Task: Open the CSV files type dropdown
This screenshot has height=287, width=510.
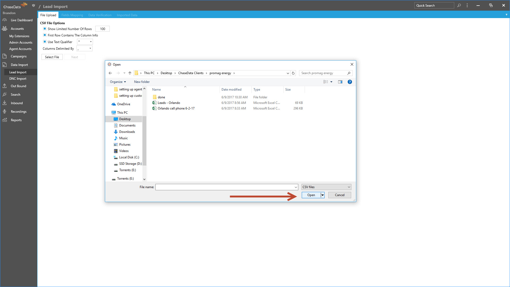Action: (x=326, y=187)
